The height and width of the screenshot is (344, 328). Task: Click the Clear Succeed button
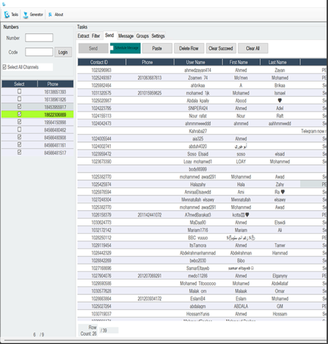pyautogui.click(x=221, y=48)
